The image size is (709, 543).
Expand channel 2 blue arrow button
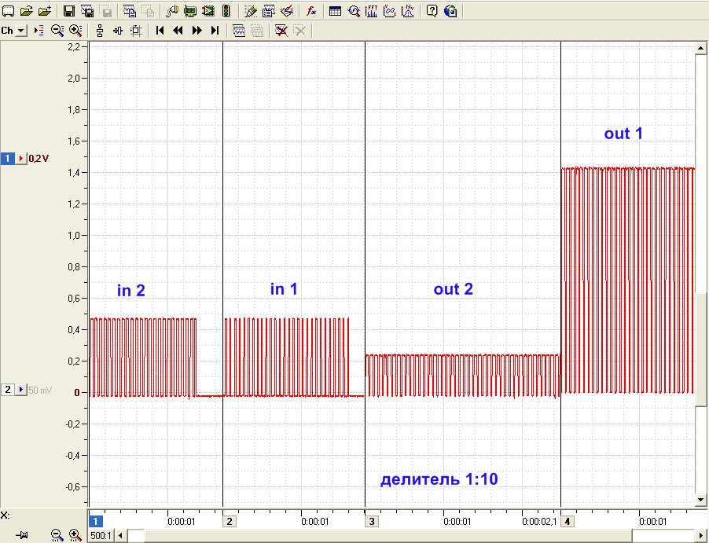click(x=21, y=389)
